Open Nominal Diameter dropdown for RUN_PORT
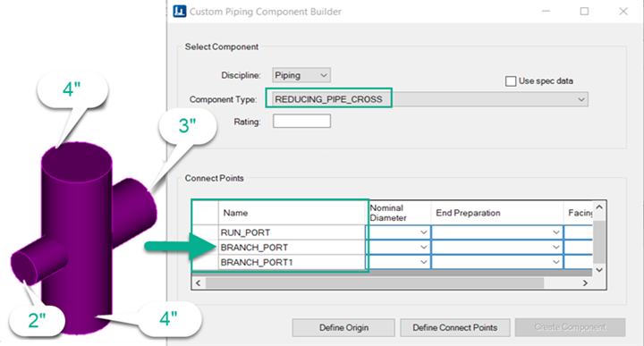This screenshot has height=346, width=644. 398,232
